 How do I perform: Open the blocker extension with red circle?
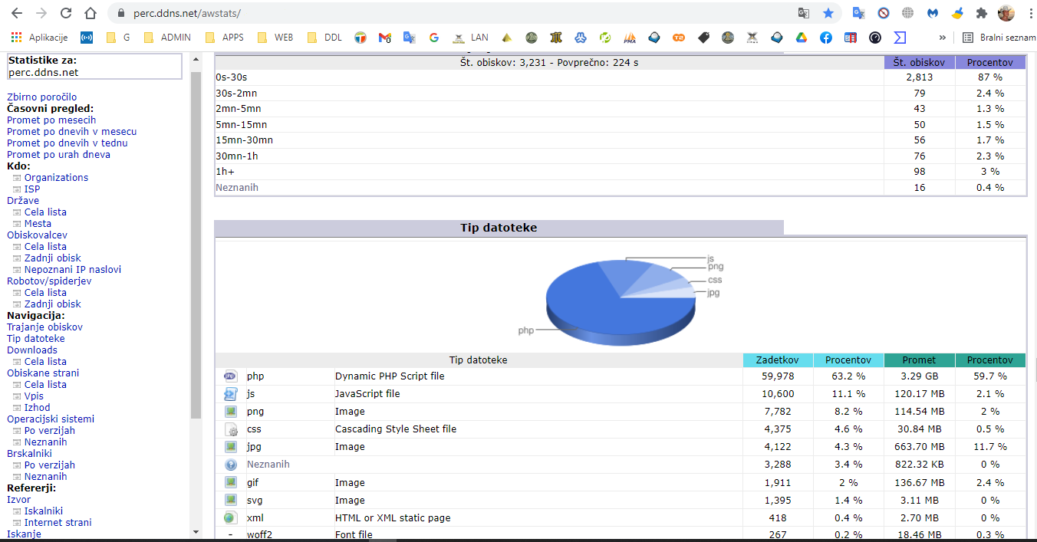884,13
